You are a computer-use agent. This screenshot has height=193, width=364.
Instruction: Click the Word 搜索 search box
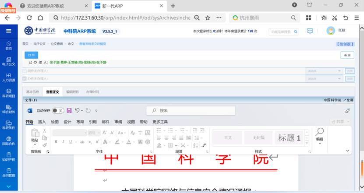[188, 111]
